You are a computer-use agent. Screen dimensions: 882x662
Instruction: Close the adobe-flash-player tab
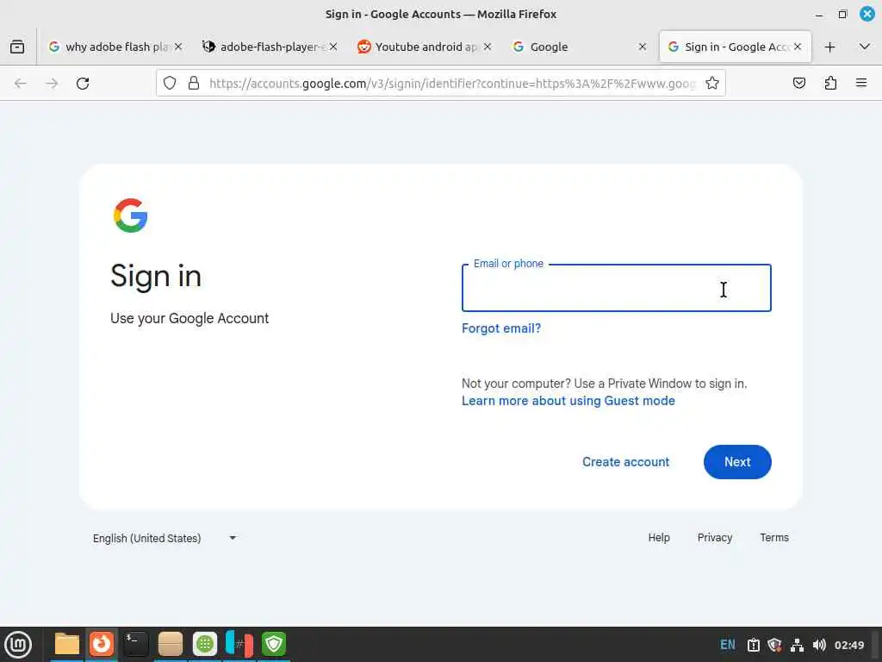(333, 47)
